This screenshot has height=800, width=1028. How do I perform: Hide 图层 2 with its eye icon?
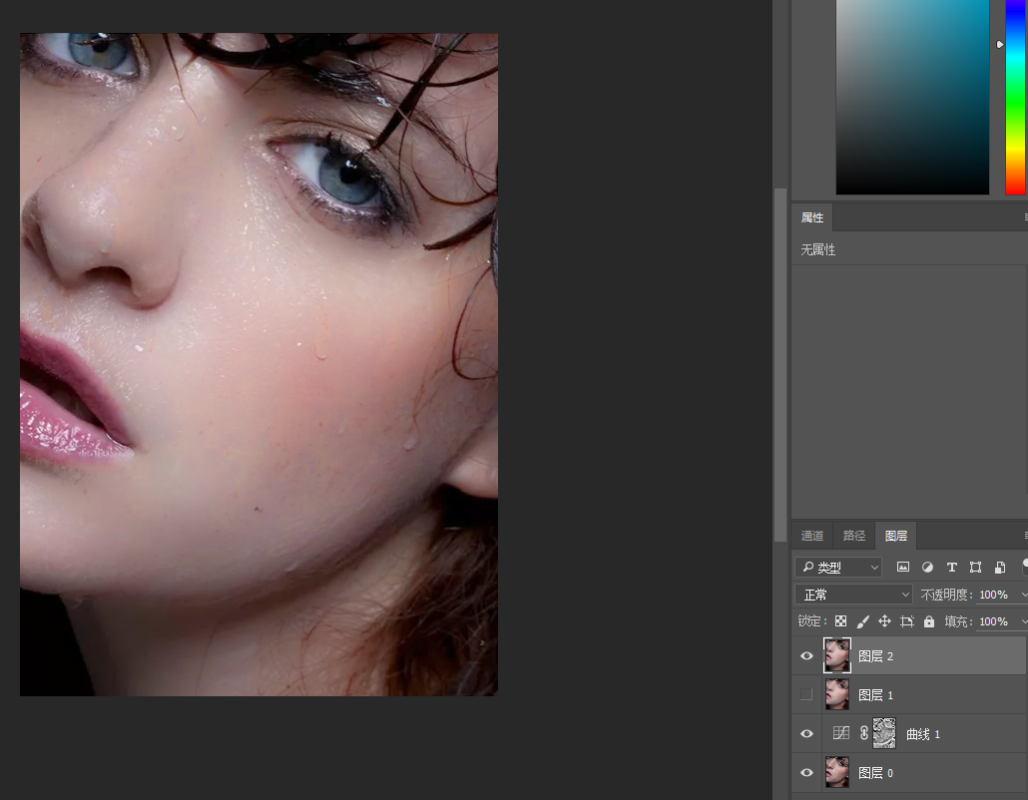coord(807,655)
